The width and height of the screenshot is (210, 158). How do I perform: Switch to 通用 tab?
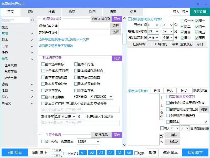pos(113,12)
